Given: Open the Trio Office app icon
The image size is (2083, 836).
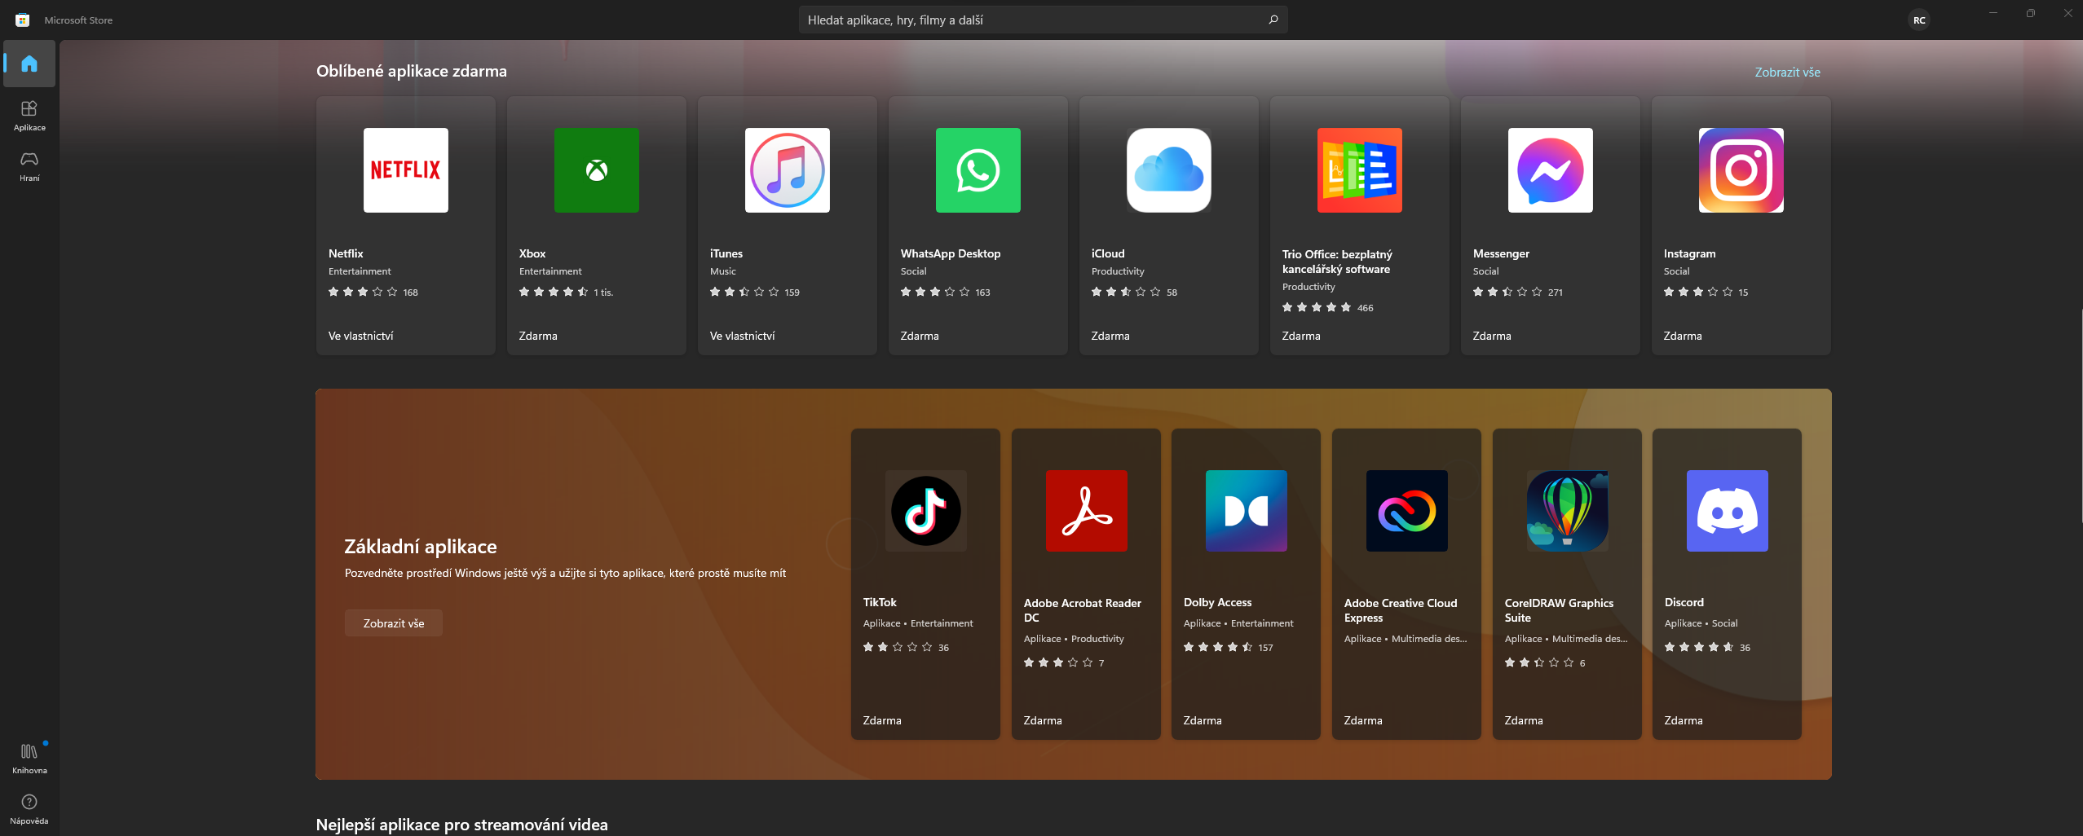Looking at the screenshot, I should tap(1359, 170).
